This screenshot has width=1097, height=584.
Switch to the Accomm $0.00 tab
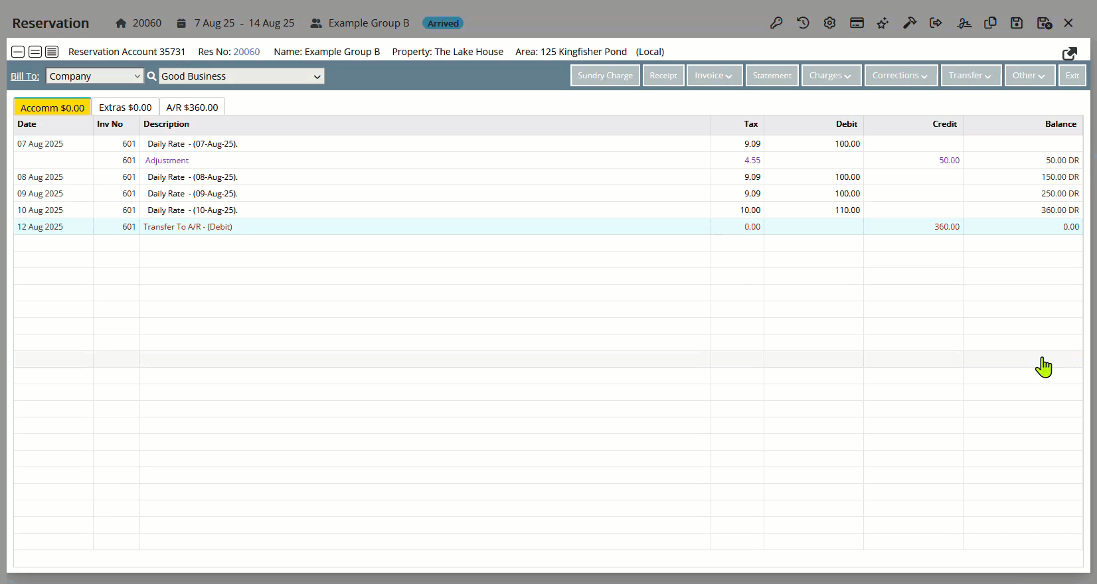click(52, 107)
